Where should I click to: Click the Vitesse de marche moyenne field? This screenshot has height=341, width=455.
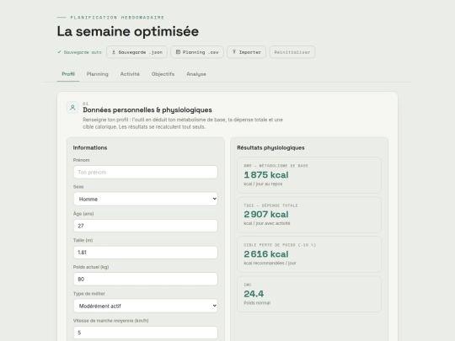[146, 333]
